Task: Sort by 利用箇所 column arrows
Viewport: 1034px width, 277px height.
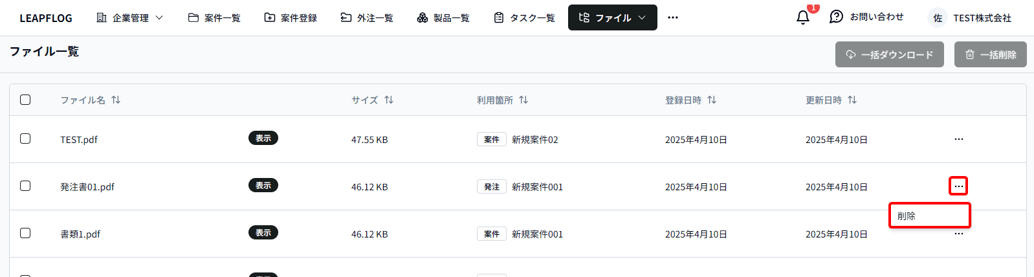Action: 523,100
